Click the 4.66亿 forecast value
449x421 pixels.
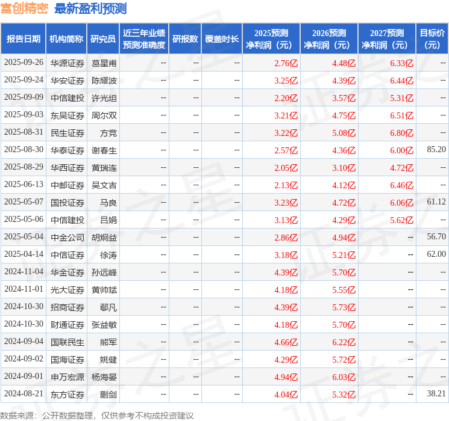coord(286,342)
